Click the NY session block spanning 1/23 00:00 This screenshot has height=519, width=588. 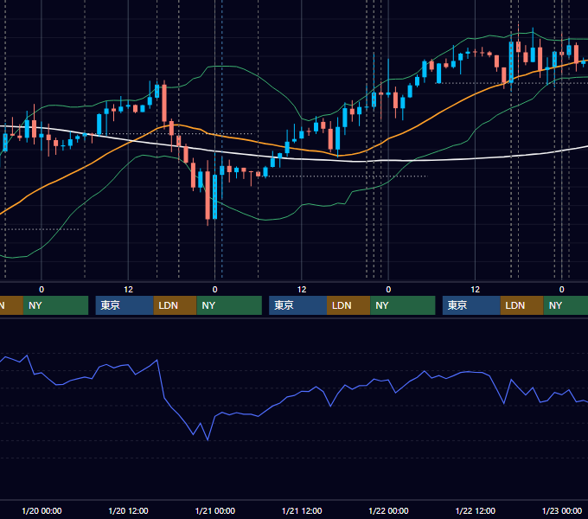point(566,305)
